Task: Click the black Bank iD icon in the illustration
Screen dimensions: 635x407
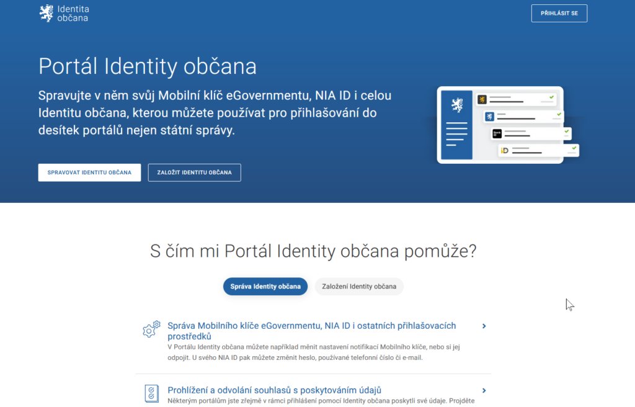Action: click(x=497, y=133)
